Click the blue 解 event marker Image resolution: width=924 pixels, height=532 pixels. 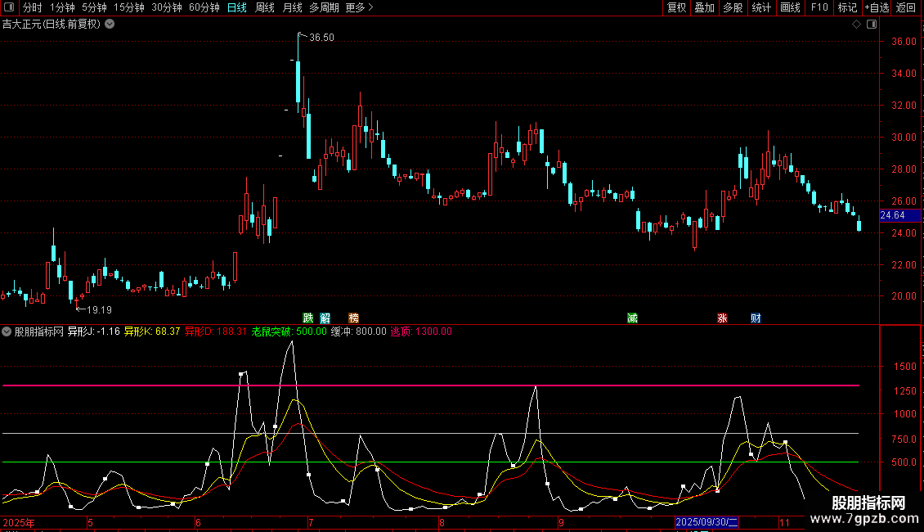(x=325, y=318)
